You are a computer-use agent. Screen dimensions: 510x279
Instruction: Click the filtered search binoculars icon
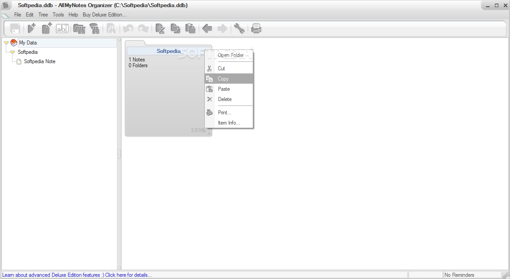tap(94, 28)
